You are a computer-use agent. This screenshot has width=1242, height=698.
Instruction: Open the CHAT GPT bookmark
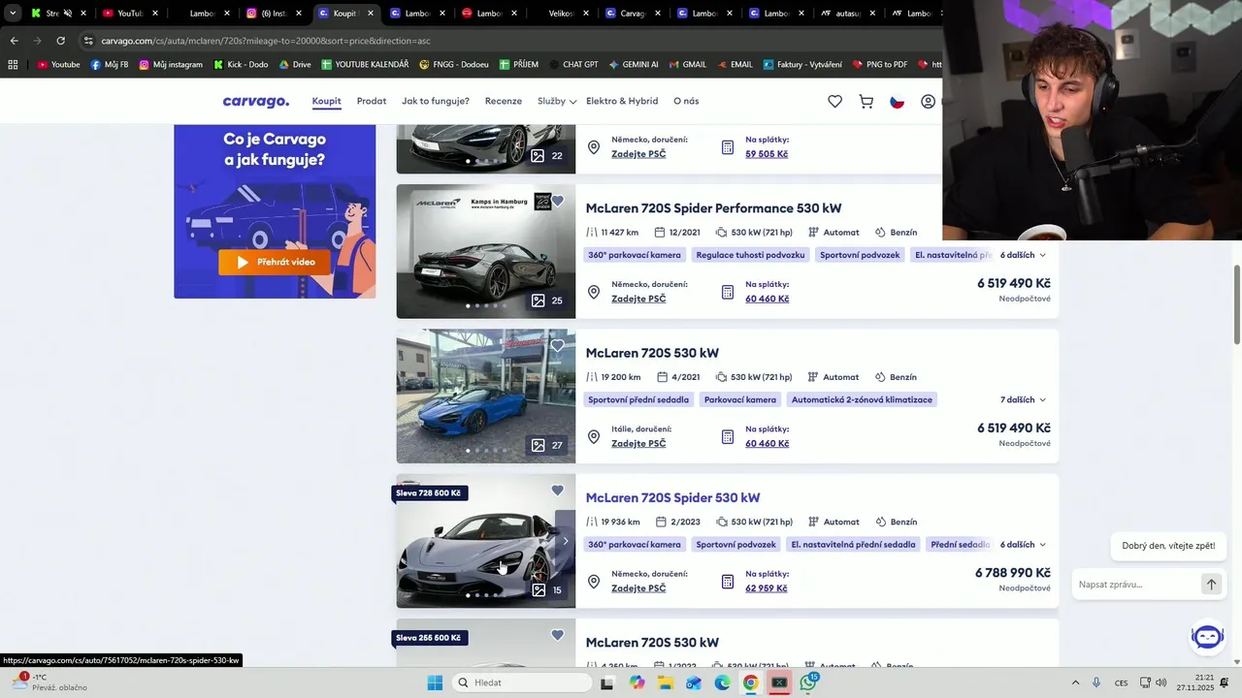pyautogui.click(x=572, y=64)
